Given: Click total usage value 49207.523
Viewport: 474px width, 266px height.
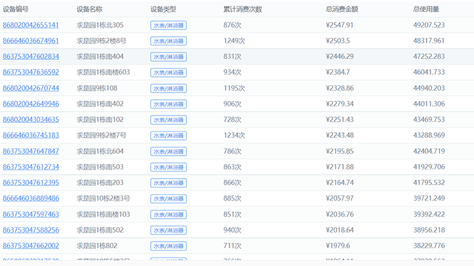Looking at the screenshot, I should click(x=429, y=25).
